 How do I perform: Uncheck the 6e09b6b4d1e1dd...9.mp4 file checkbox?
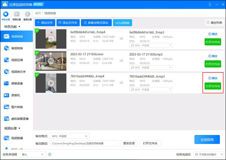point(36,31)
